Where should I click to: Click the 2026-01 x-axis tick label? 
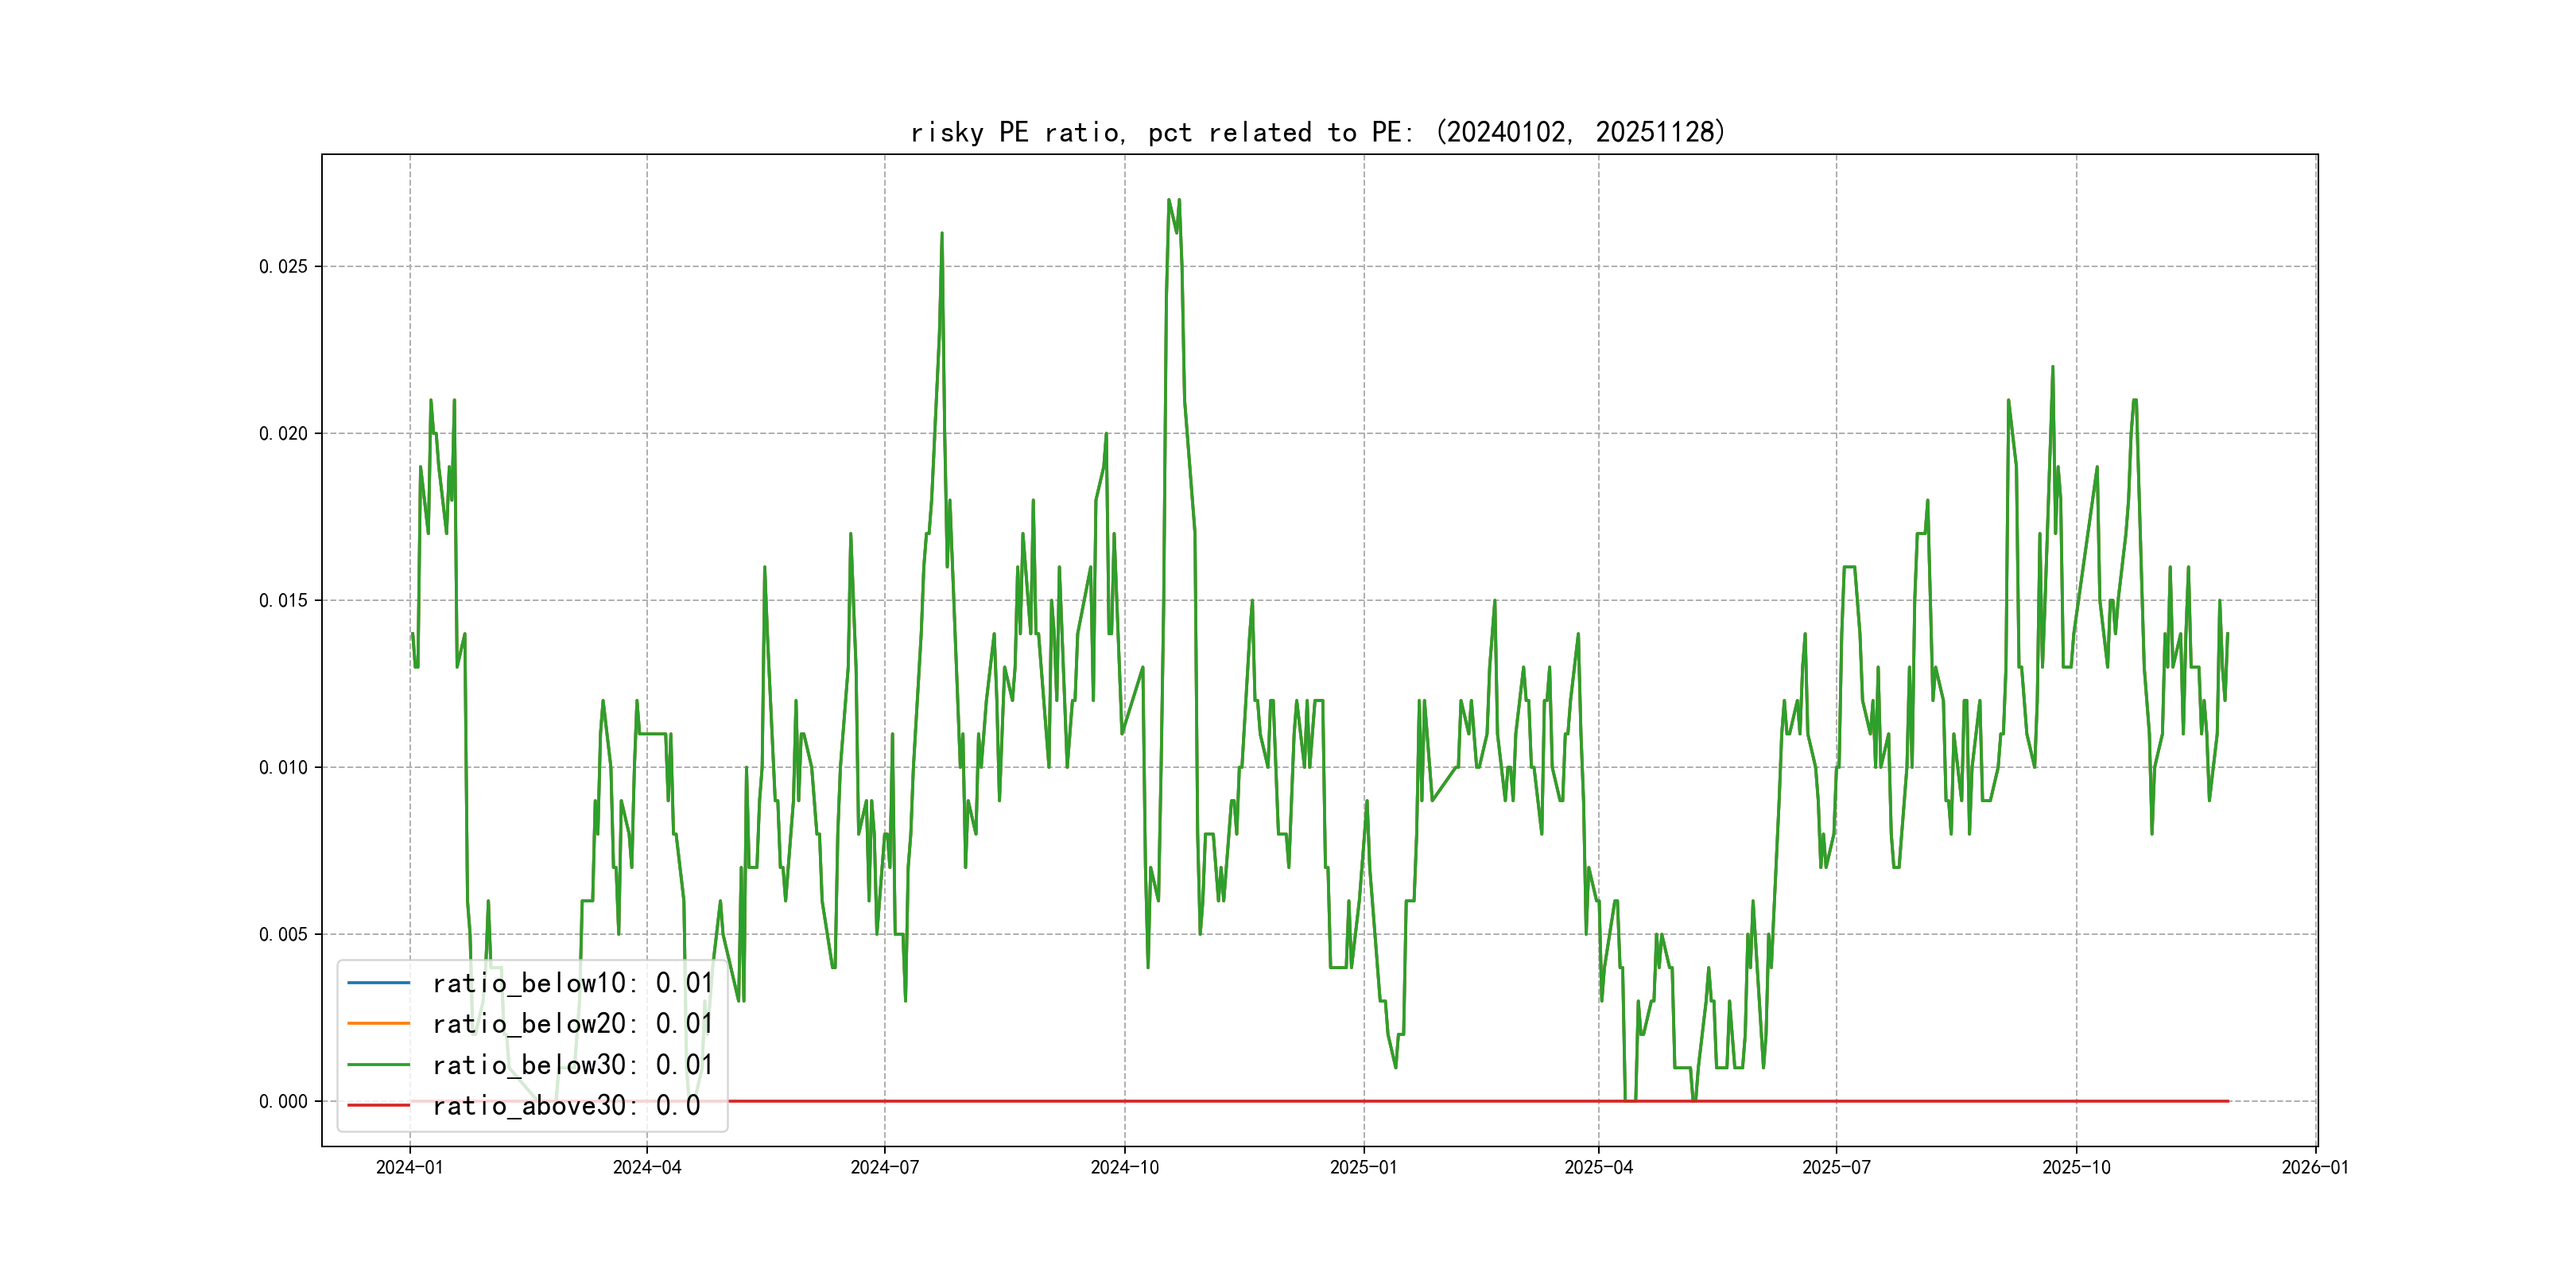(x=2315, y=1167)
